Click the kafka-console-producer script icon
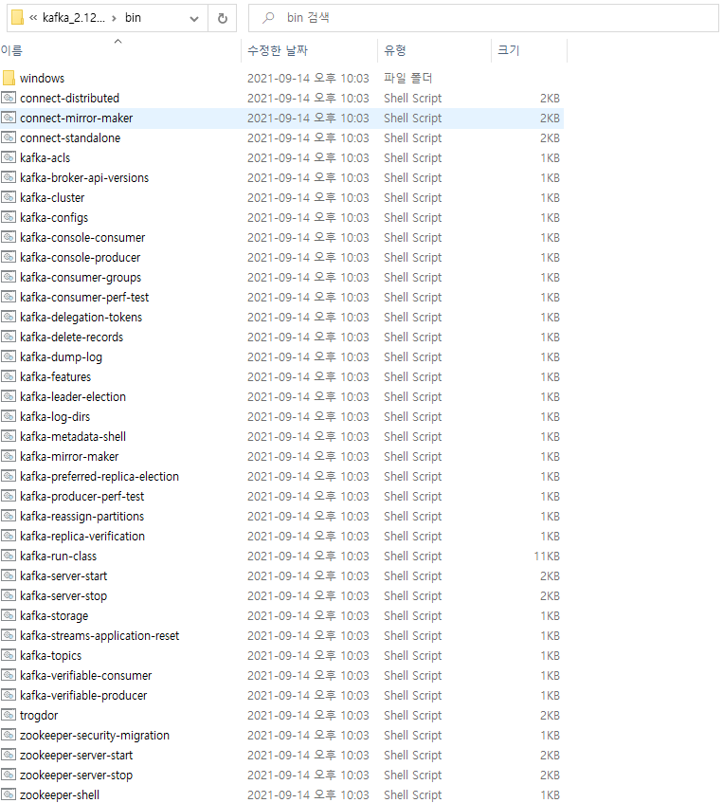Viewport: 723px width, 803px height. [x=9, y=257]
